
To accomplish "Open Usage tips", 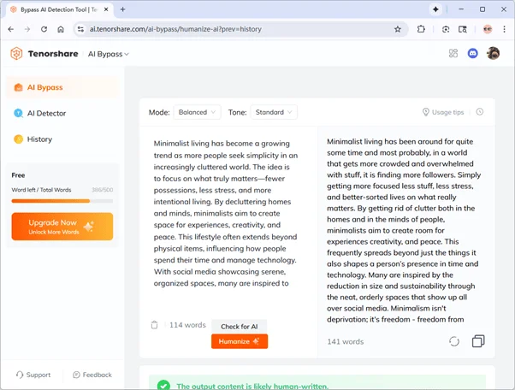I will click(443, 112).
